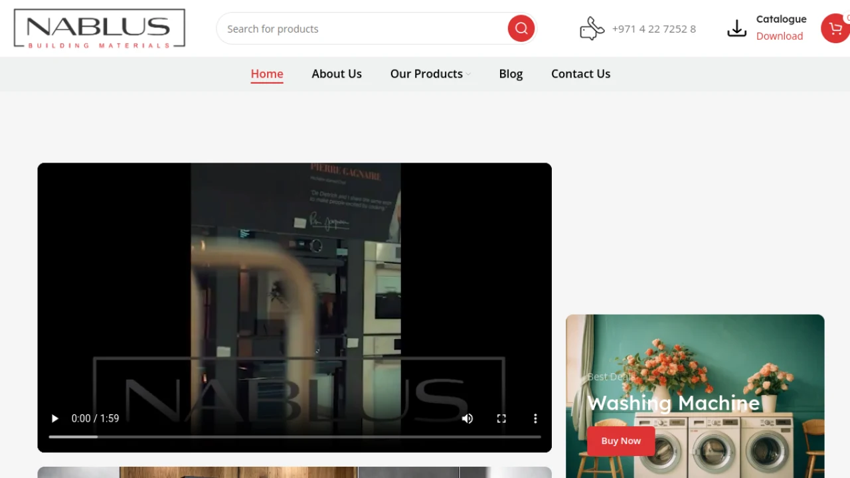Open video more options menu
Screen dimensions: 850x478
535,418
